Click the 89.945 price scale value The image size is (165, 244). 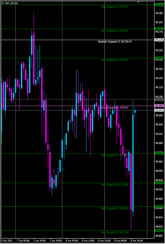pos(159,171)
